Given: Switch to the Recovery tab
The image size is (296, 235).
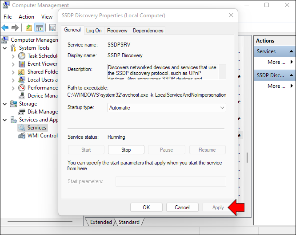Looking at the screenshot, I should (117, 31).
